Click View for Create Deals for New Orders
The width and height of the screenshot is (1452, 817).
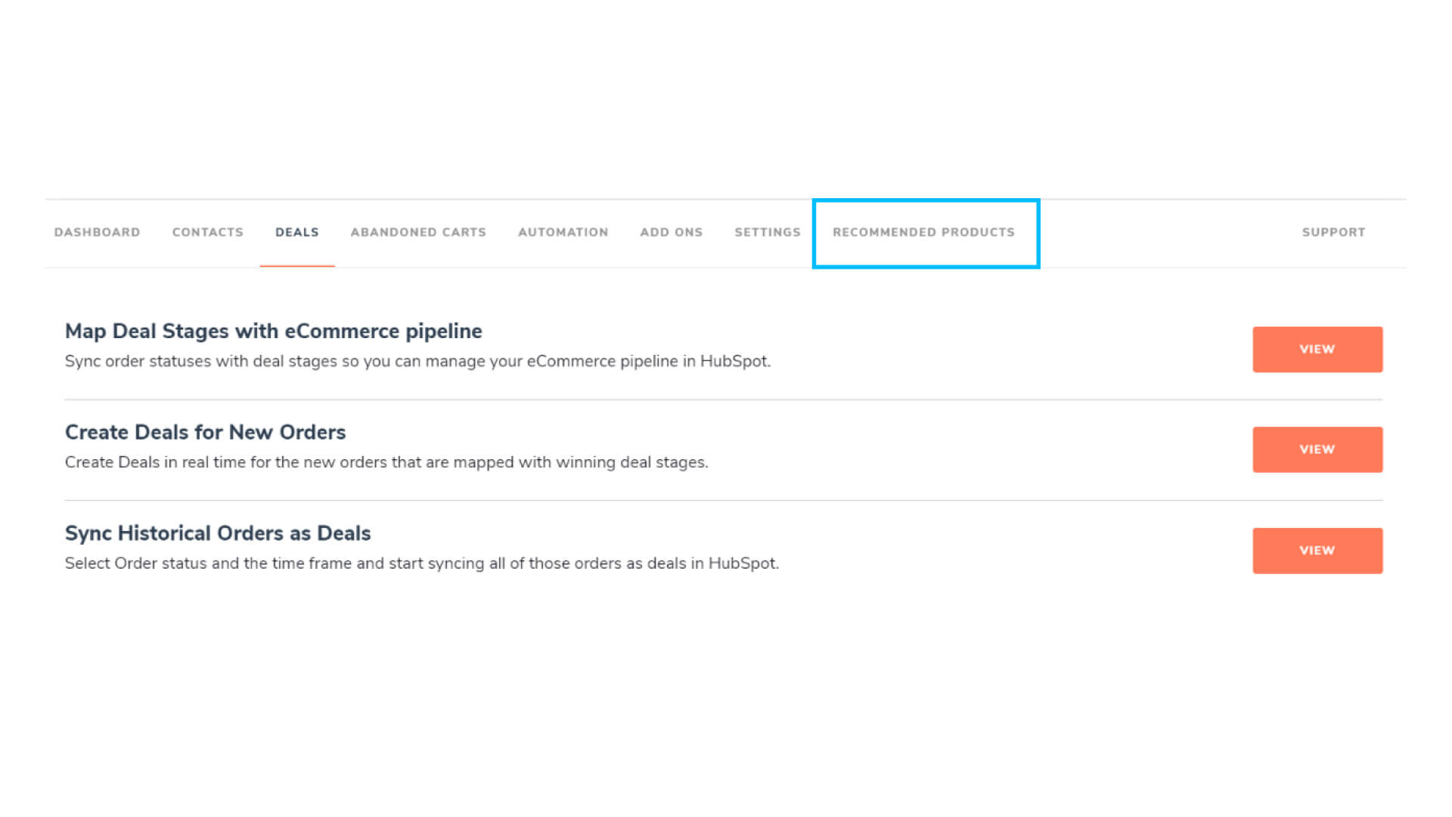tap(1317, 449)
